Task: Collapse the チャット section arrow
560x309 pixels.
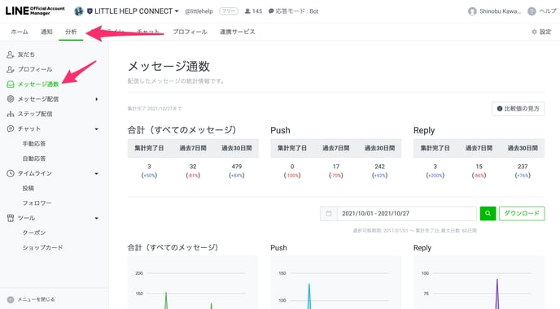Action: click(x=96, y=128)
